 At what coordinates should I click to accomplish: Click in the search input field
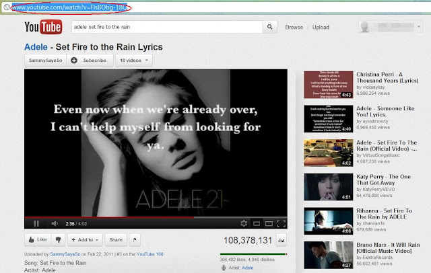pos(167,27)
